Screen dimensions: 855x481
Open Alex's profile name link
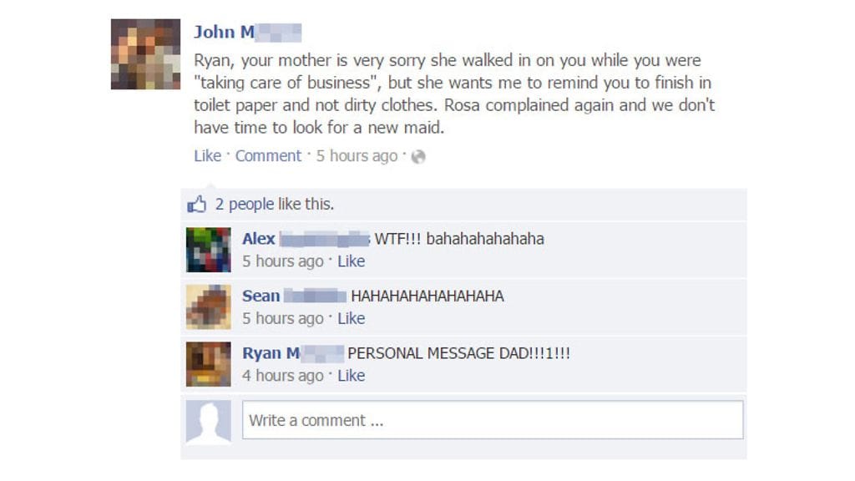click(x=306, y=239)
